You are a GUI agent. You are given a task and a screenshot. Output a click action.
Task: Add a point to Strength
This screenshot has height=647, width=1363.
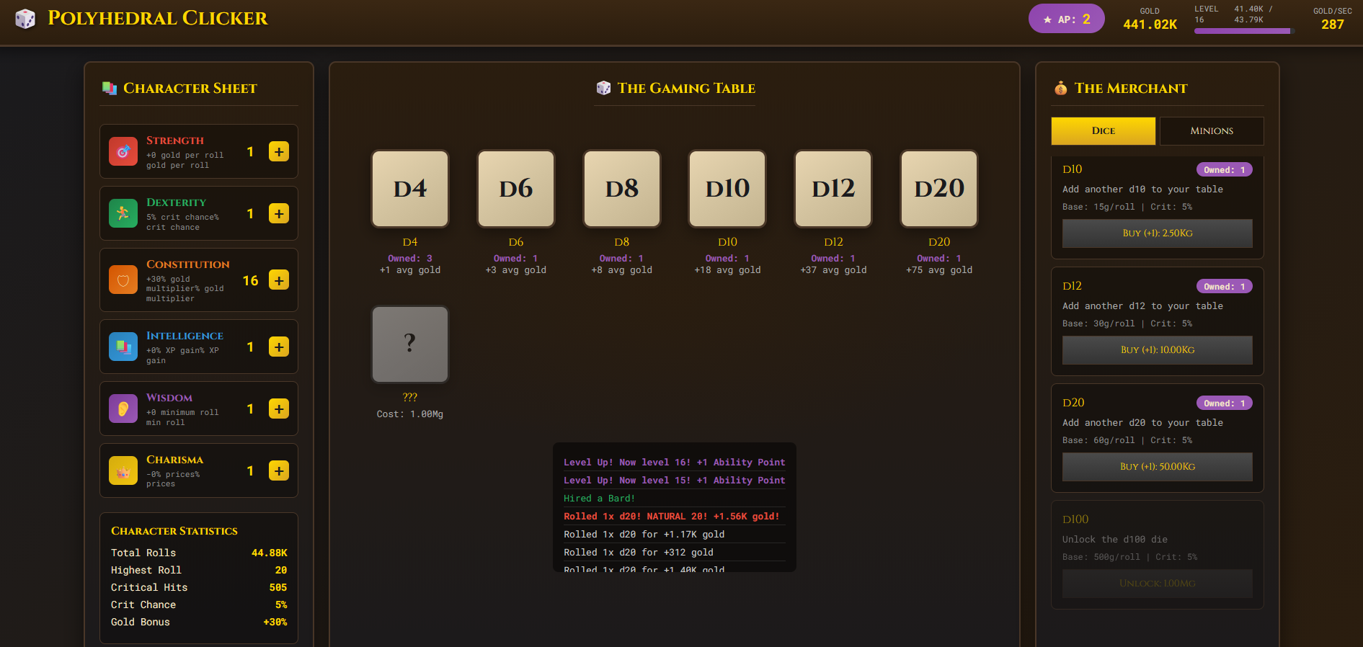point(279,151)
